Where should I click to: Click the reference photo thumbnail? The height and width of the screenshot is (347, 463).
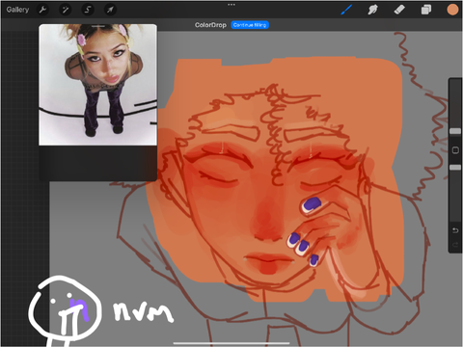97,85
